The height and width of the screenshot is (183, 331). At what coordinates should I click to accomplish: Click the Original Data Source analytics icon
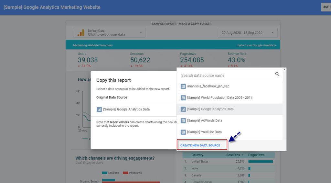tap(99, 109)
